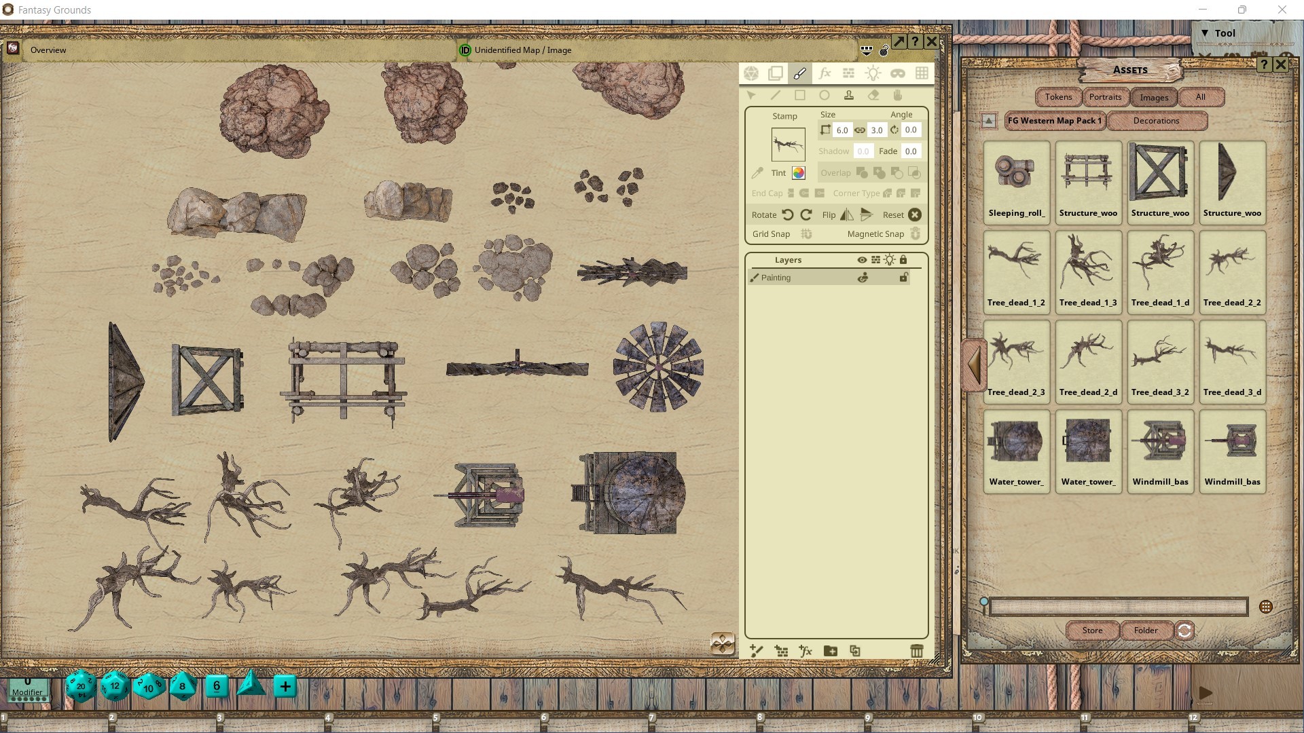Toggle Grid Snap for the stamp
Image resolution: width=1304 pixels, height=733 pixels.
(x=806, y=234)
